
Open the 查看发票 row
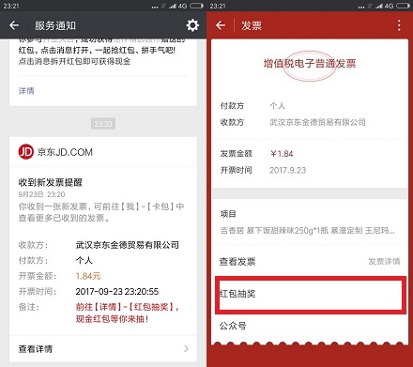310,261
